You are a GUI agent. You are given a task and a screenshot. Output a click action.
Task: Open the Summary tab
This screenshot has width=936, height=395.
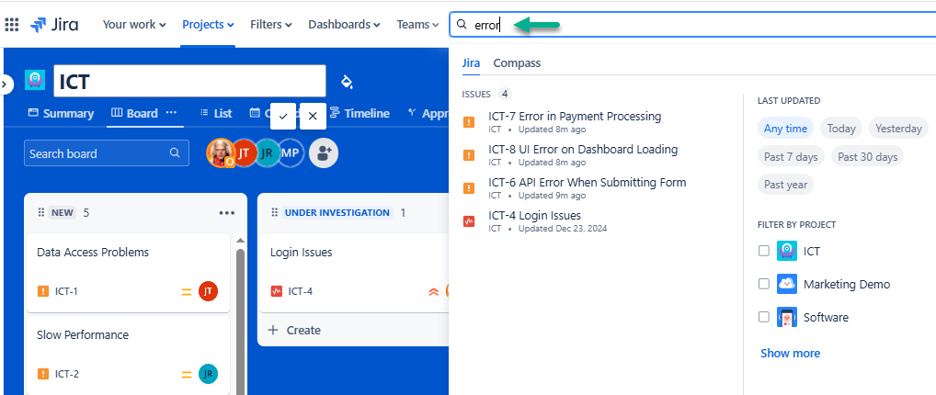click(61, 113)
